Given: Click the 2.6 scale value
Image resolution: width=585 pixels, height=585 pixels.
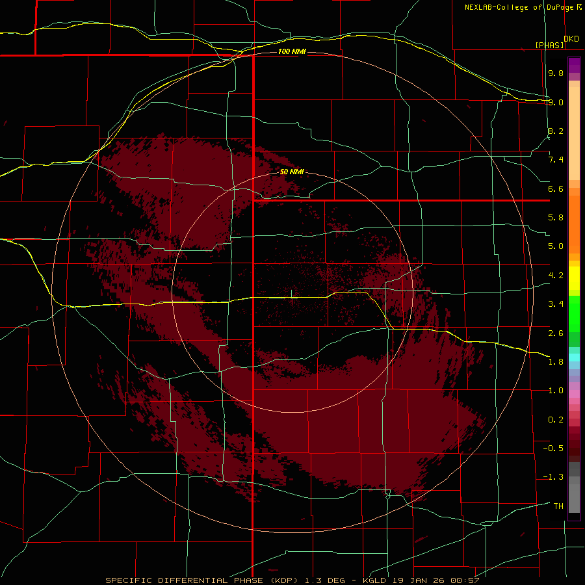Looking at the screenshot, I should 556,333.
